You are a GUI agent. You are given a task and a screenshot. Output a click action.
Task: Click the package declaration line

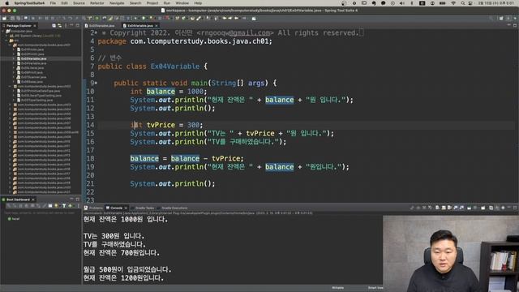tap(185, 41)
